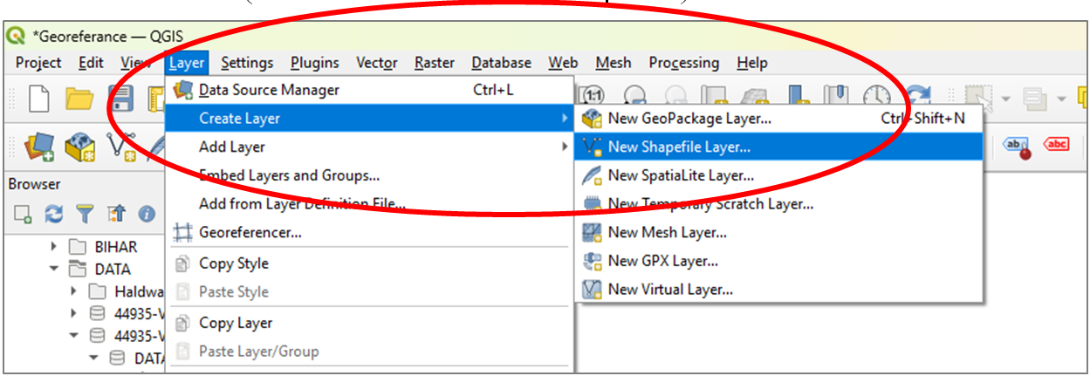Toggle the Browser properties info icon
This screenshot has width=1090, height=376.
[x=146, y=213]
